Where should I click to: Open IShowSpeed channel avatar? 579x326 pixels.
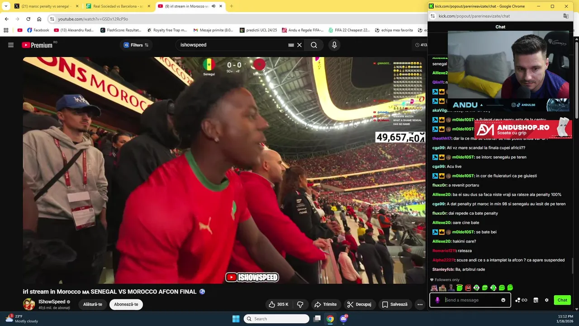pyautogui.click(x=29, y=304)
